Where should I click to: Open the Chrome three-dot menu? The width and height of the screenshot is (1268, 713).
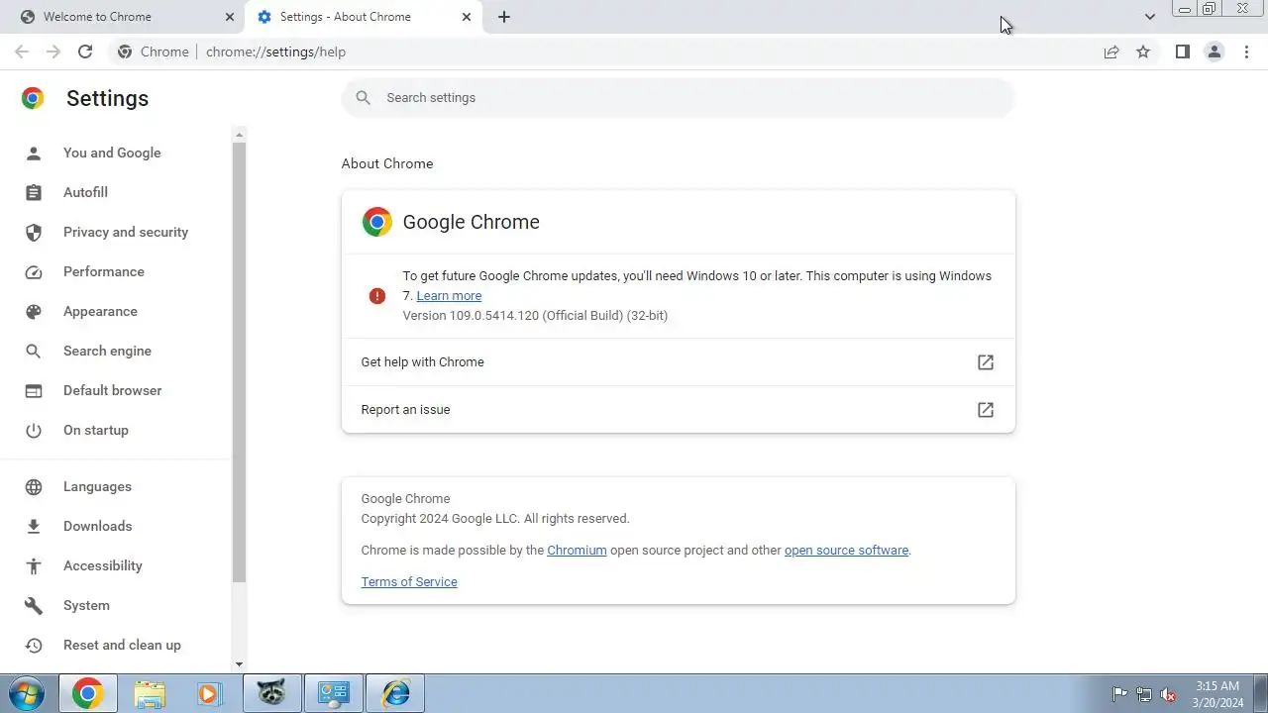pos(1246,51)
